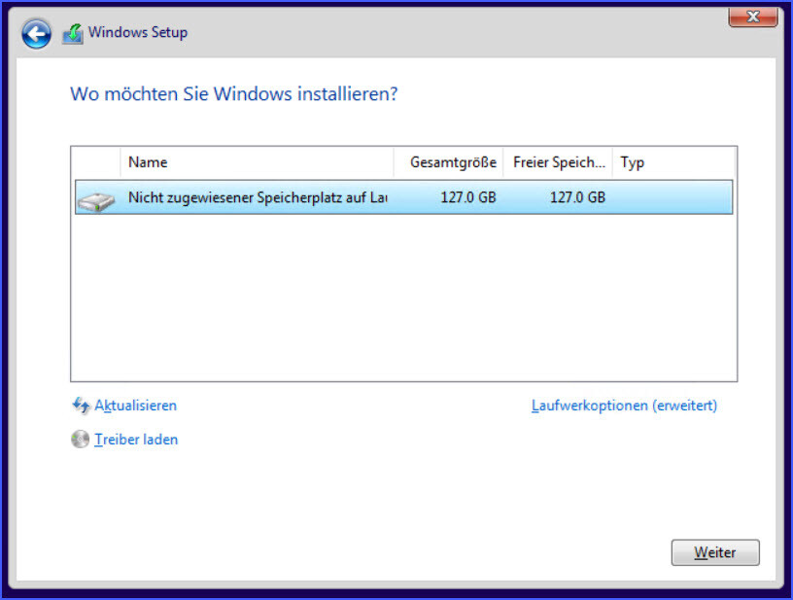The width and height of the screenshot is (793, 600).
Task: Click the Typ column header
Action: [x=673, y=162]
